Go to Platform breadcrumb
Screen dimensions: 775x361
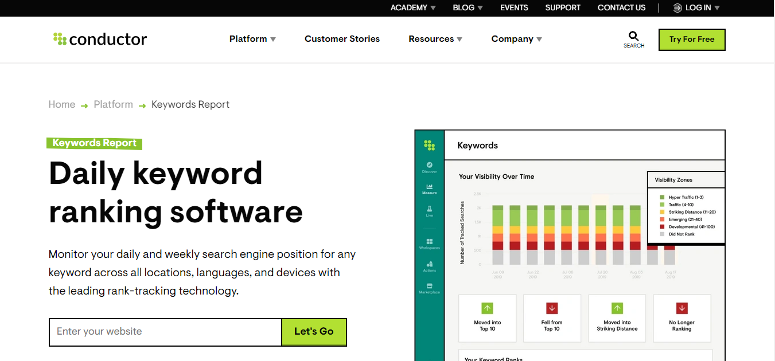113,104
